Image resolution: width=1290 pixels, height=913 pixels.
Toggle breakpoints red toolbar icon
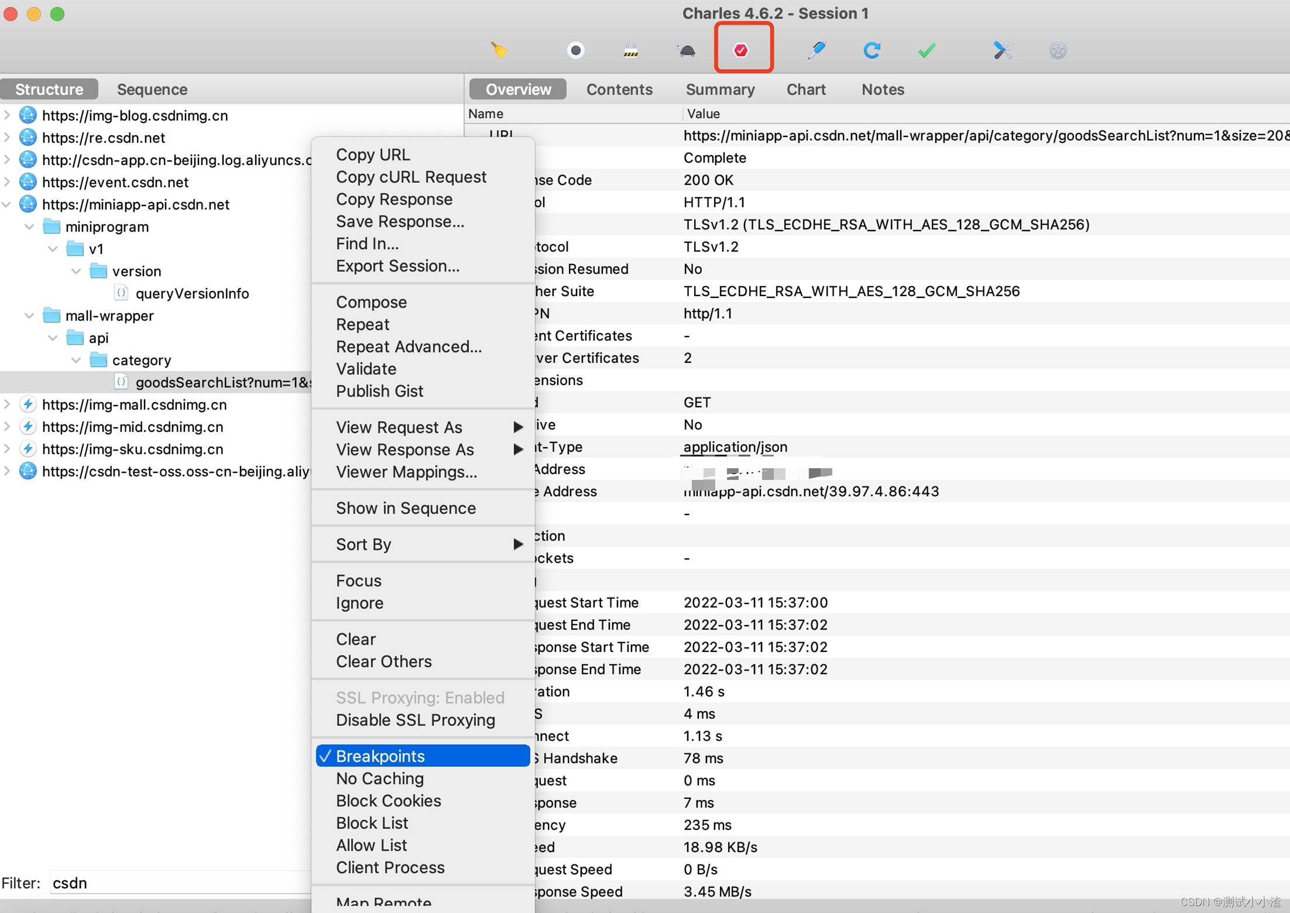(x=741, y=50)
